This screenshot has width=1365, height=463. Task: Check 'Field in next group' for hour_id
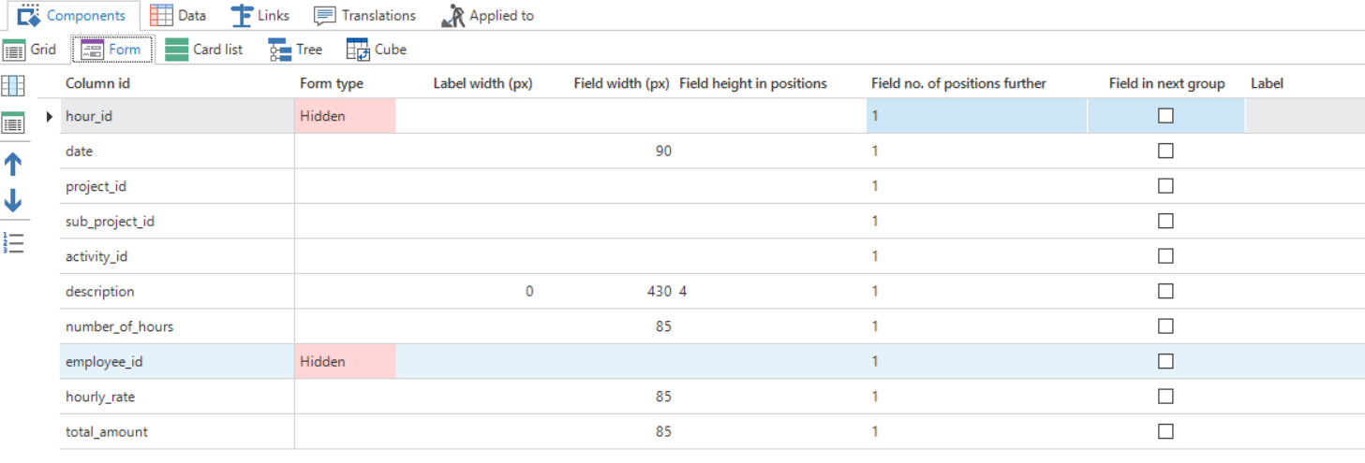[1165, 116]
